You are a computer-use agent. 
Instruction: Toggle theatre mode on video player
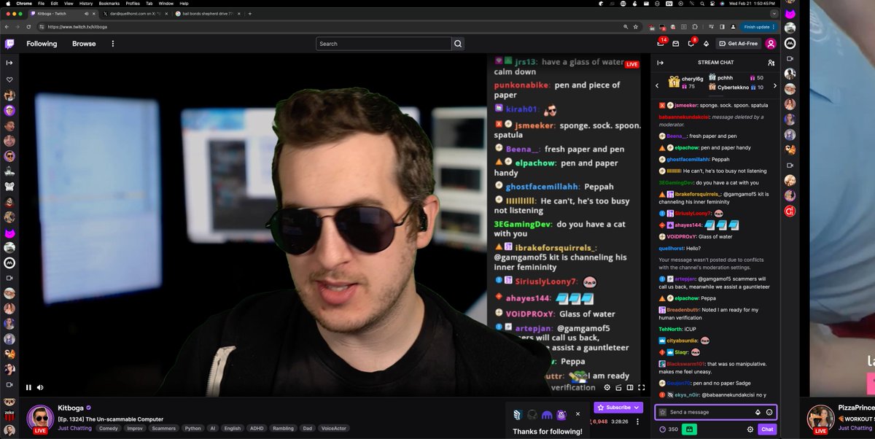629,387
